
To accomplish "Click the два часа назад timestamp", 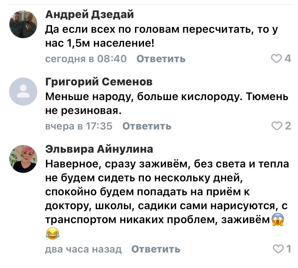I will tap(83, 249).
